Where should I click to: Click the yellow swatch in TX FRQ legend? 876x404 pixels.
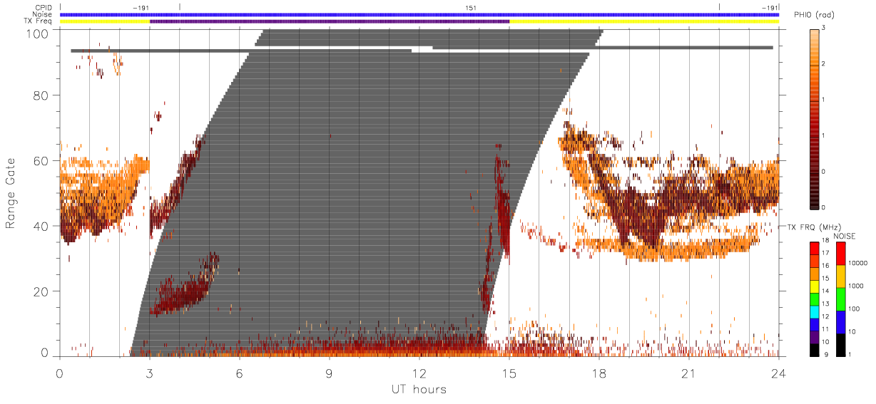click(814, 285)
